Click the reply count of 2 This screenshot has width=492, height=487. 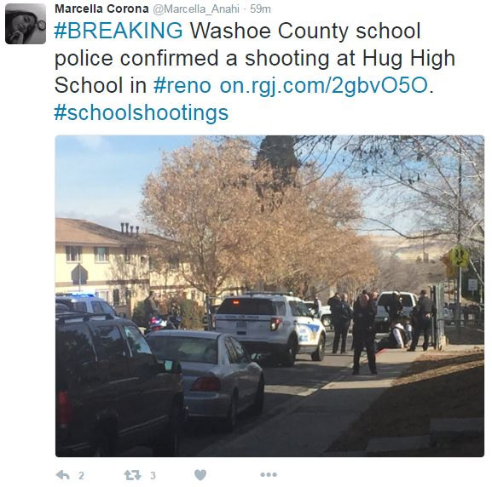81,476
